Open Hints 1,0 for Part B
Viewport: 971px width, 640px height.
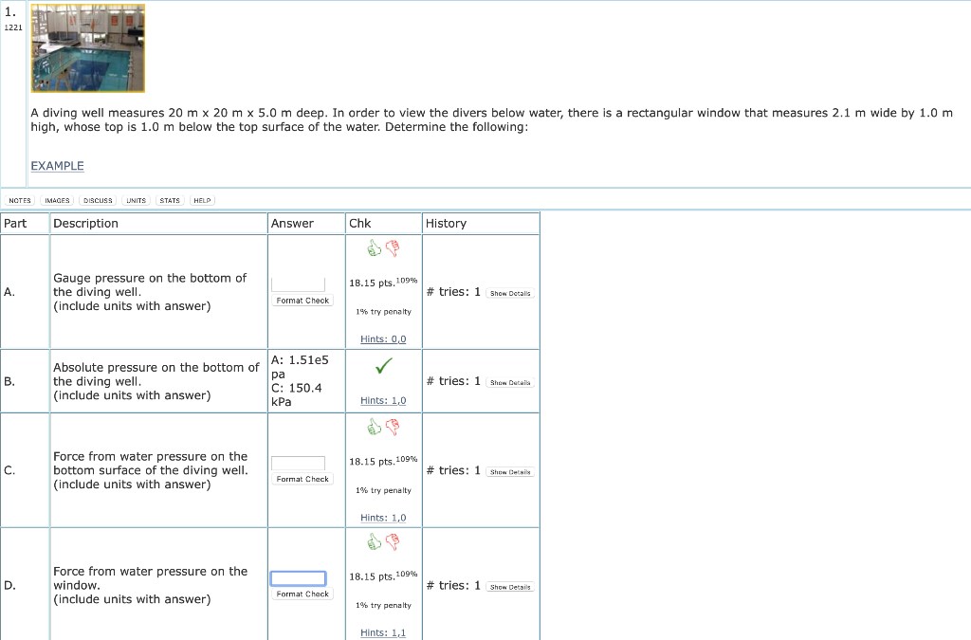(382, 400)
